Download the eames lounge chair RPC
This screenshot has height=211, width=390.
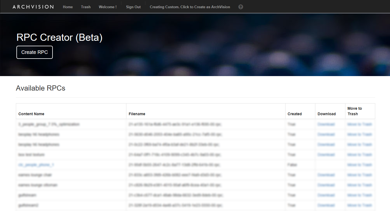(x=326, y=175)
